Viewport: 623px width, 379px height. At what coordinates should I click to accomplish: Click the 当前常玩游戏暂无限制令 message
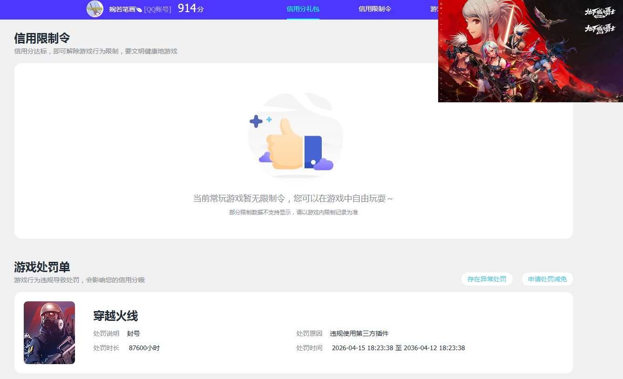pos(293,199)
